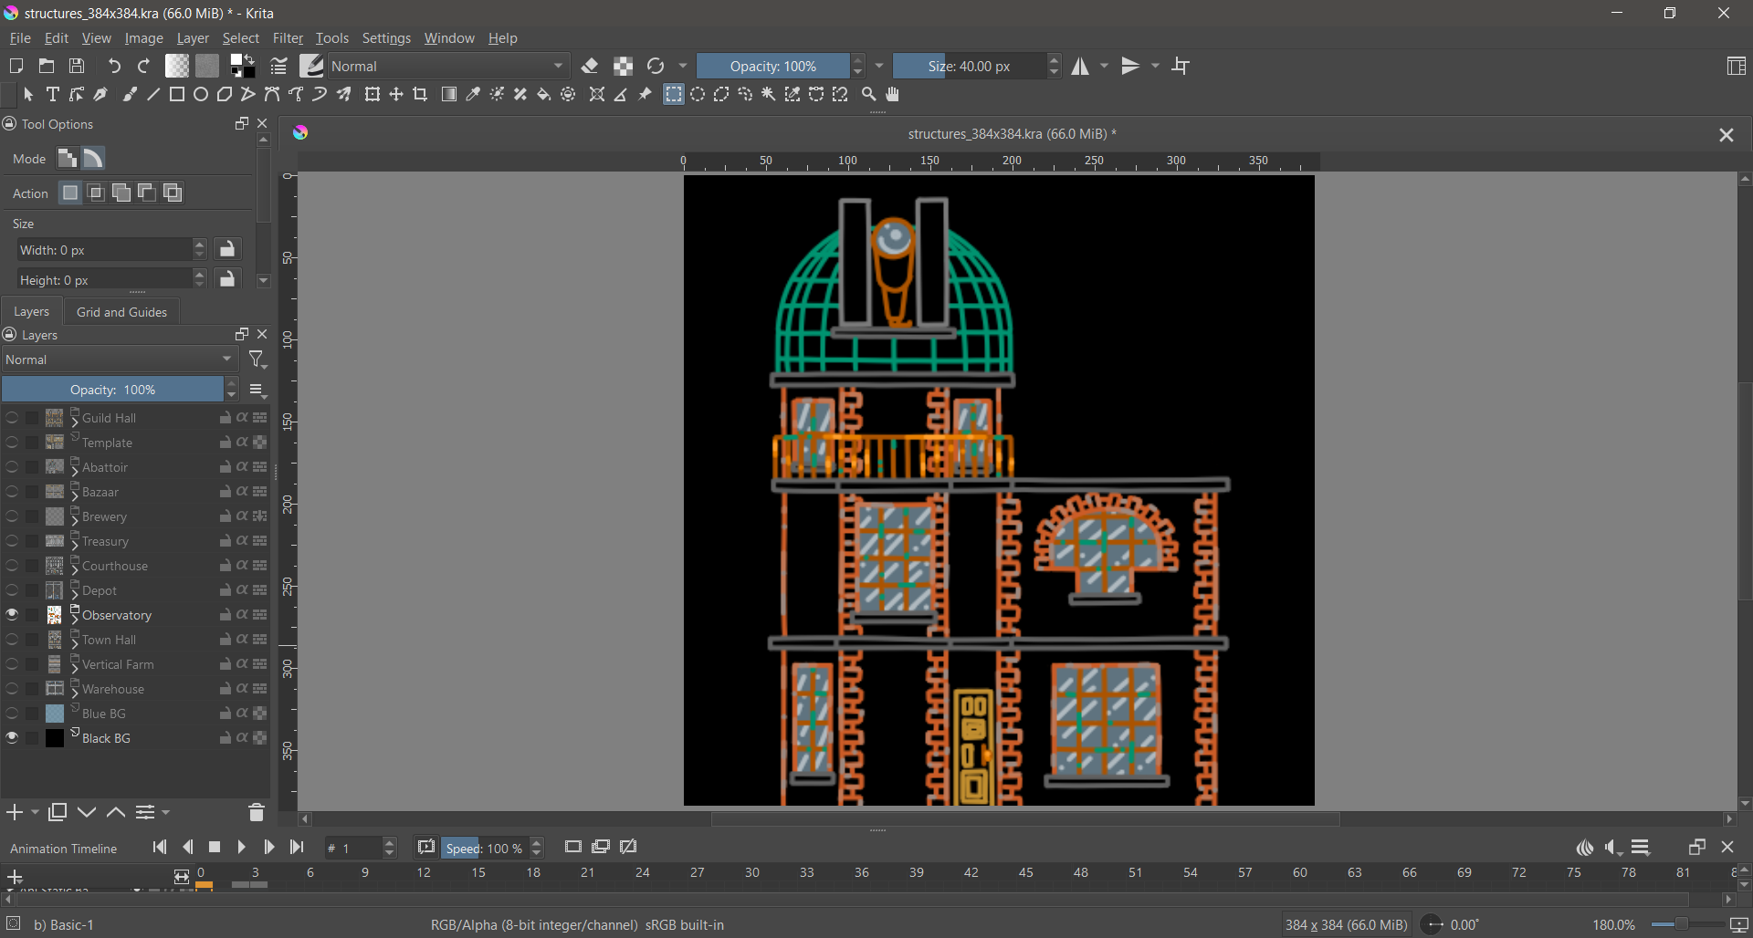Expand the Guild Hall layer group
The height and width of the screenshot is (938, 1753).
(75, 421)
